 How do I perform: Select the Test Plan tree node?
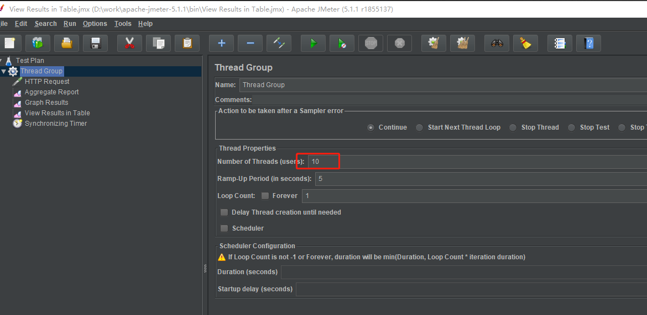30,61
